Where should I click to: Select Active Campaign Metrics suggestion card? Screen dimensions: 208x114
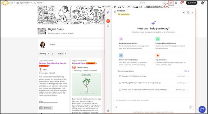click(135, 43)
